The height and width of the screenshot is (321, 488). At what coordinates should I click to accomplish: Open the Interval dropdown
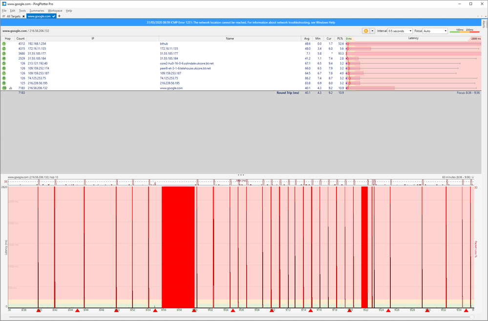(x=400, y=31)
